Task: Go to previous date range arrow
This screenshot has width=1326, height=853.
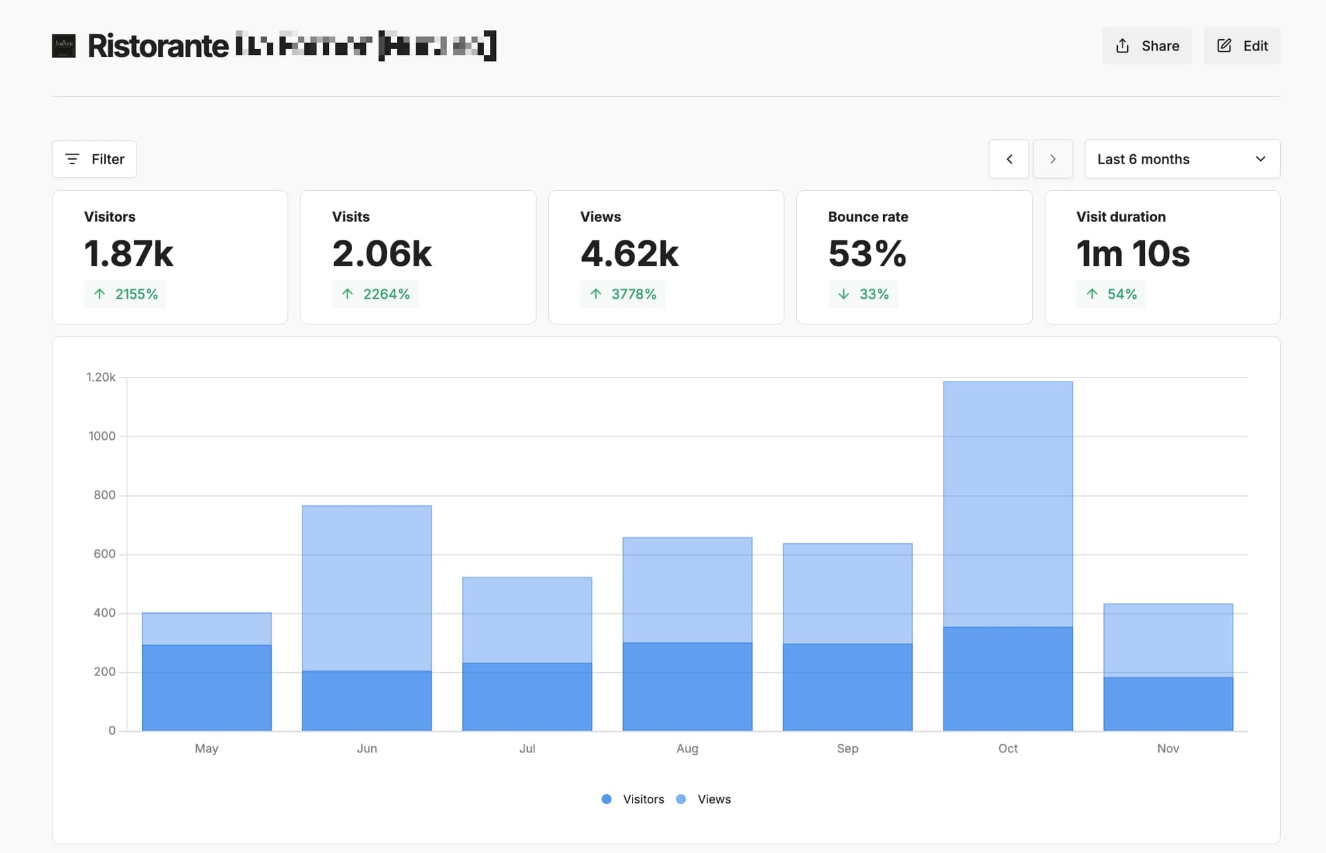Action: click(1008, 159)
